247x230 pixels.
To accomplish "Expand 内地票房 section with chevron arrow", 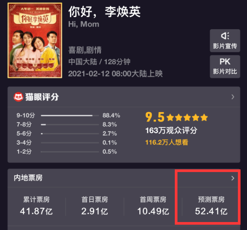I will click(x=233, y=178).
